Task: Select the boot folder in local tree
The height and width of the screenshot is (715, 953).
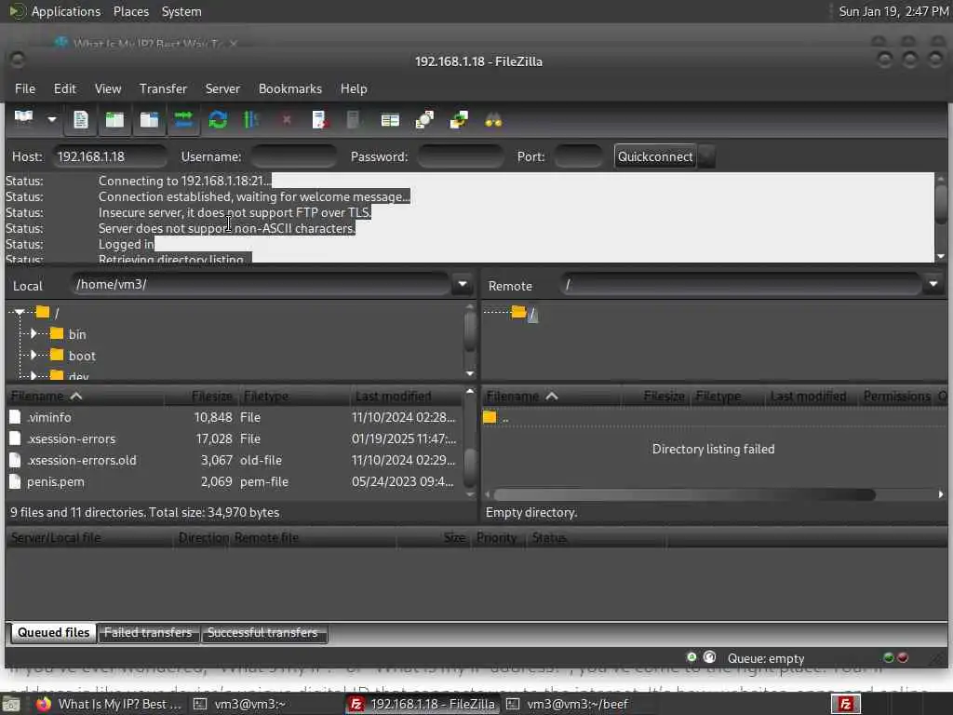Action: (82, 356)
